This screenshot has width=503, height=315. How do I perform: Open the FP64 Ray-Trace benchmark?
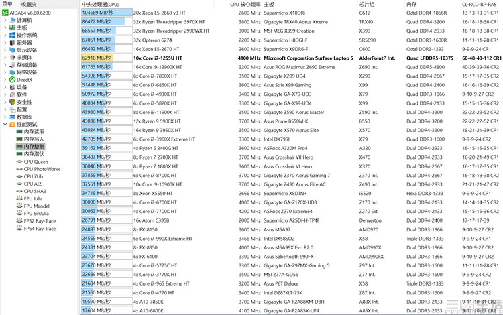click(x=40, y=229)
